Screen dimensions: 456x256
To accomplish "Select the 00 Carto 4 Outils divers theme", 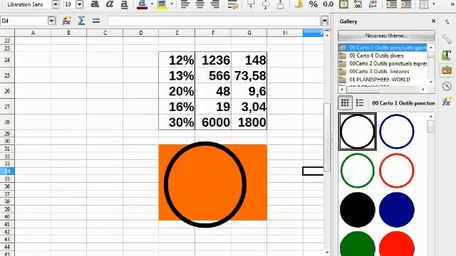I will [x=383, y=55].
